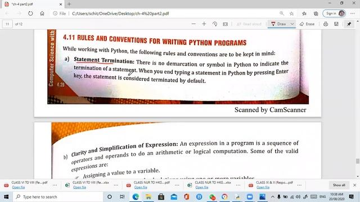Zoom out the PDF with minus
The height and width of the screenshot is (202, 360).
tap(193, 24)
